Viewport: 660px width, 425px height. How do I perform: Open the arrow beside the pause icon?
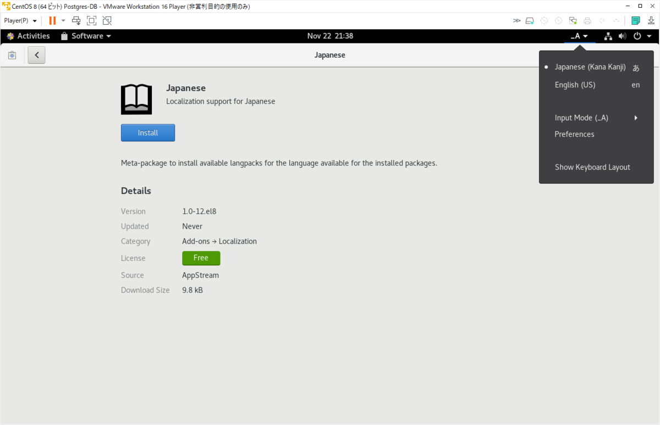63,20
